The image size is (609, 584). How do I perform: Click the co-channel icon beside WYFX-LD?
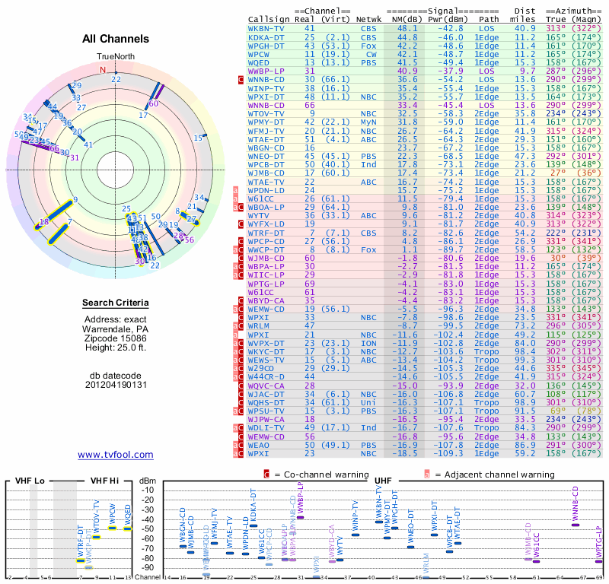pos(241,224)
